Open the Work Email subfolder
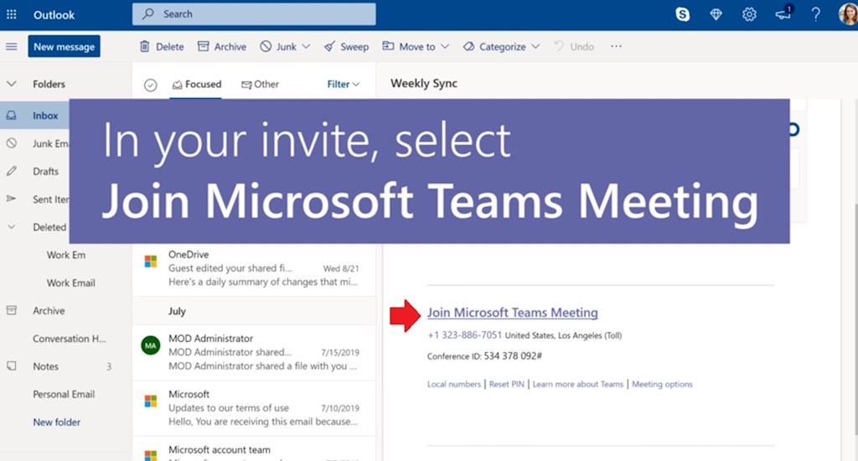Viewport: 858px width, 461px height. click(70, 283)
